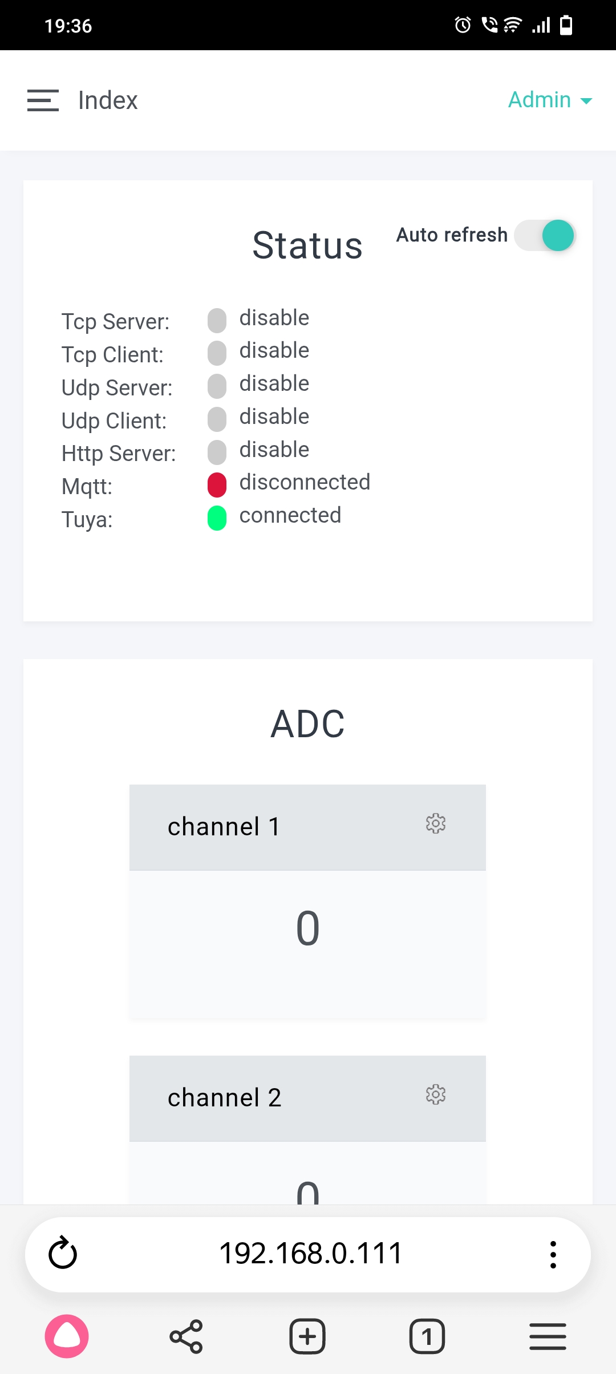Reload the page with refresh icon
Image resolution: width=616 pixels, height=1374 pixels.
(x=63, y=1254)
